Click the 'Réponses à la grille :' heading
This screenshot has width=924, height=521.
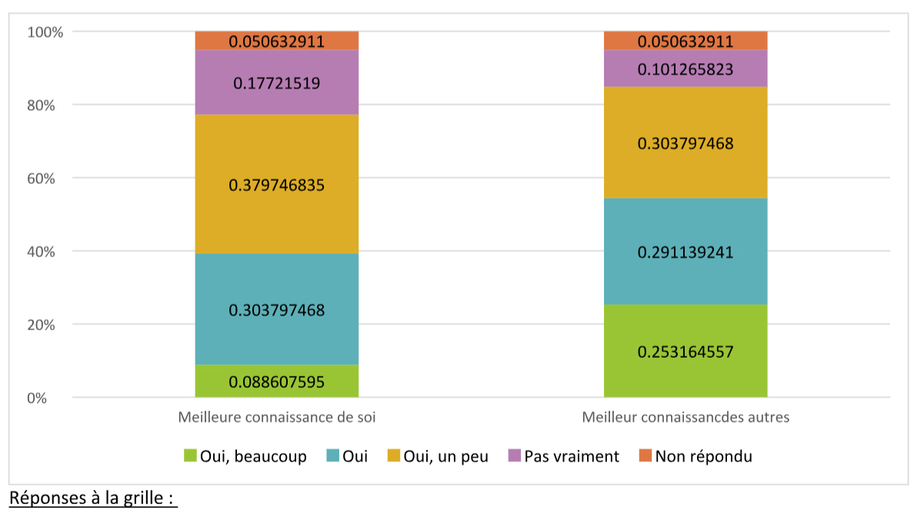pos(92,498)
